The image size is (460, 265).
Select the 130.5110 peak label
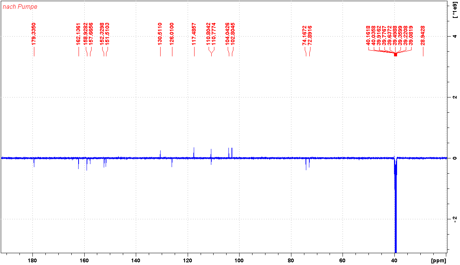(x=160, y=34)
